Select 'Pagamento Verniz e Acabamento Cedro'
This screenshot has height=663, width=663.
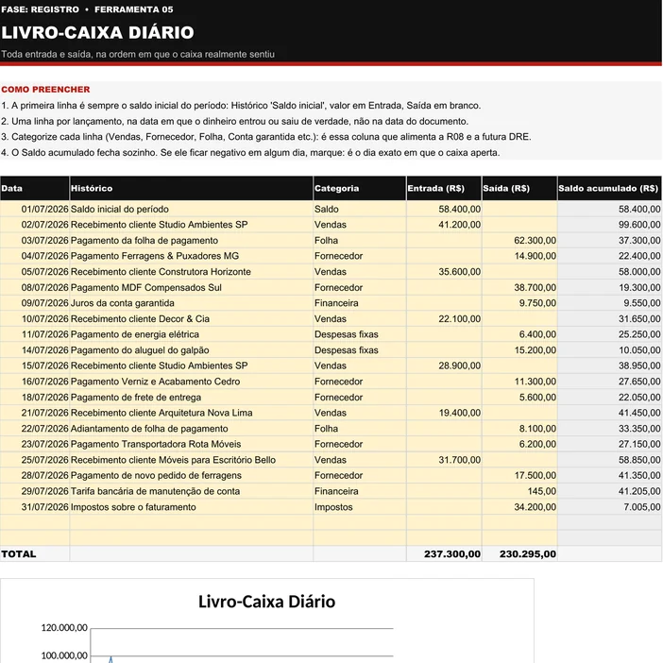[191, 382]
